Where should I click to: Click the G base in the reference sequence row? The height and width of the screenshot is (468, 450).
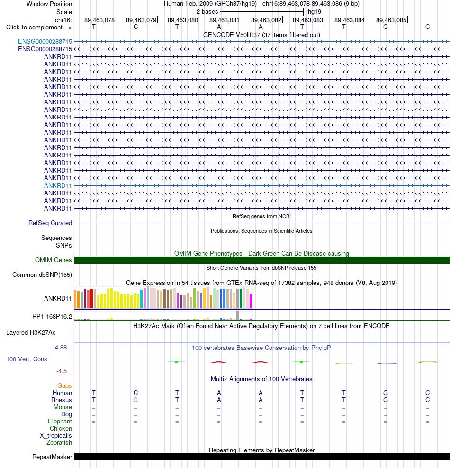tap(386, 27)
